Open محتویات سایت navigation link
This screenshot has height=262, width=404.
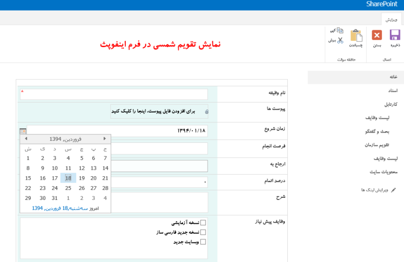click(x=384, y=172)
